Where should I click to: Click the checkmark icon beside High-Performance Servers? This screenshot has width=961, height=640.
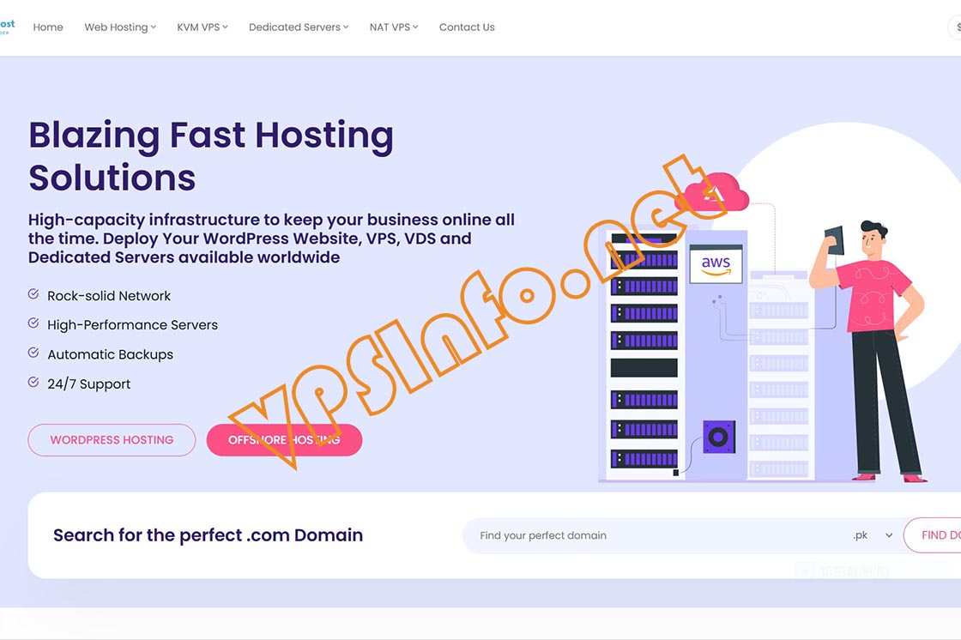pos(33,323)
